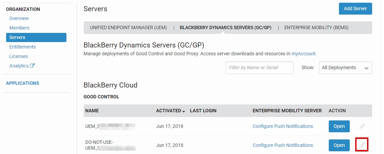Click the external link icon beside Analytics
Viewport: 384px width, 154px height.
pos(33,66)
